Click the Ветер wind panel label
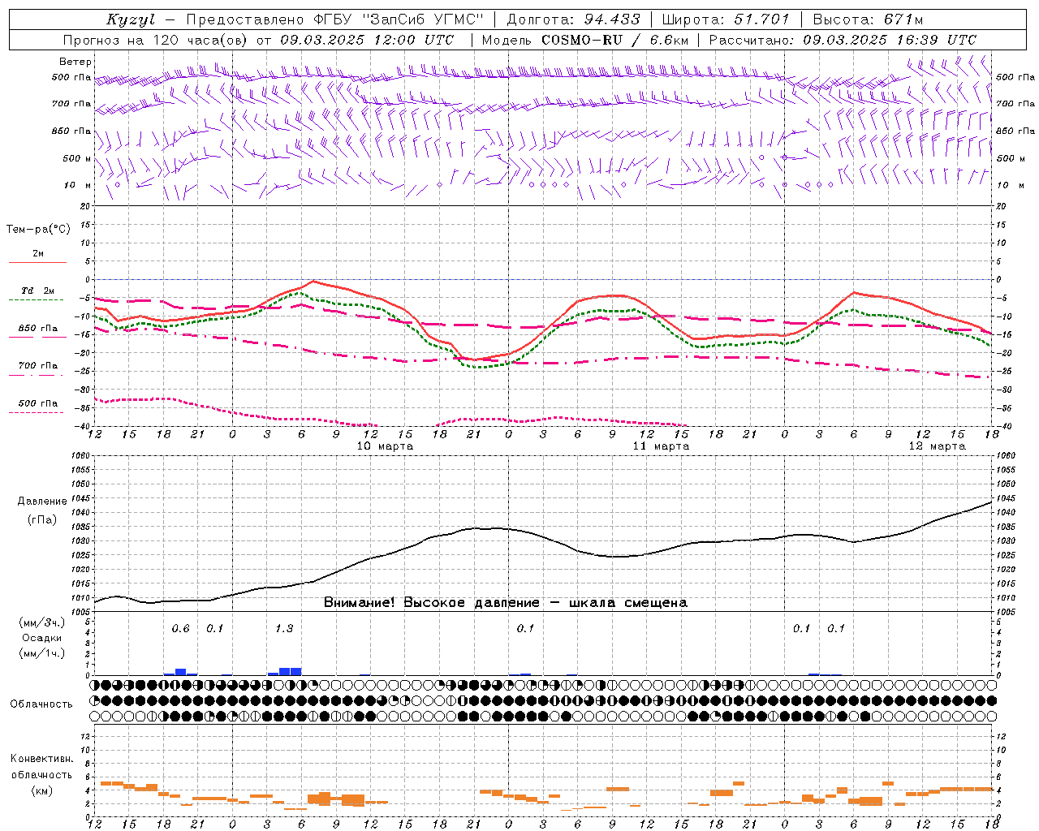The image size is (1039, 831). tap(75, 62)
